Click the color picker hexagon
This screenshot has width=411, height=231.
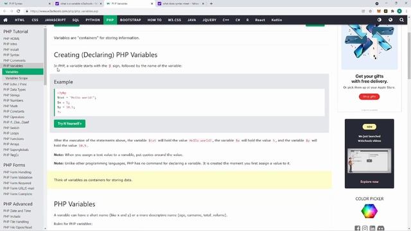pyautogui.click(x=369, y=211)
